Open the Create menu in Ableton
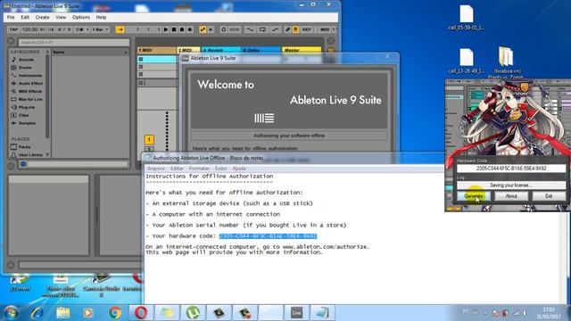The image size is (571, 321). click(x=42, y=17)
